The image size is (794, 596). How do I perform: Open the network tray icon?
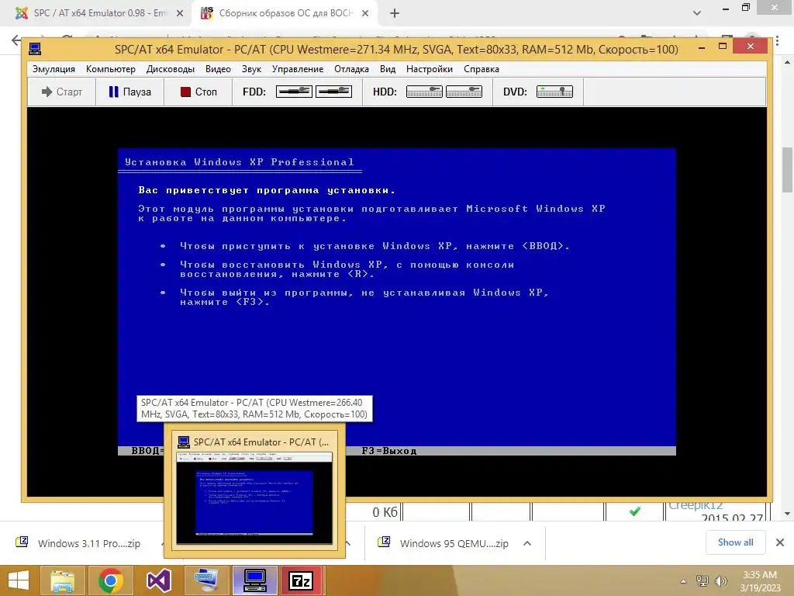pos(703,581)
